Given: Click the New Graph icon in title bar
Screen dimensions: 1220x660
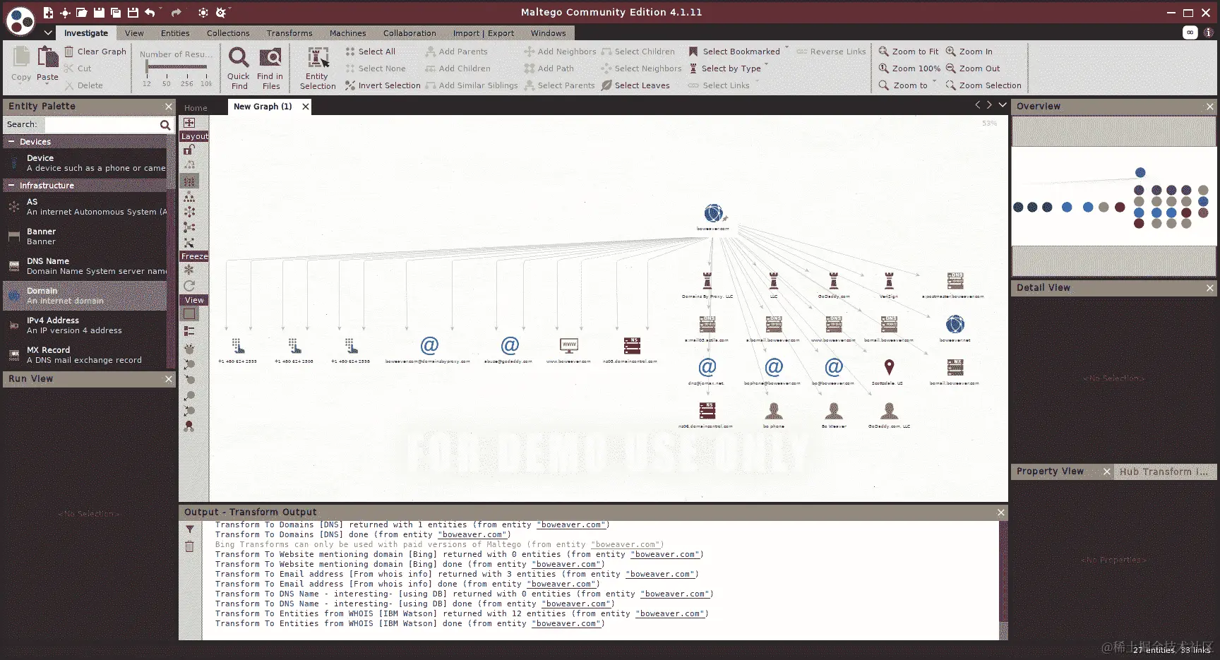Looking at the screenshot, I should pyautogui.click(x=48, y=13).
